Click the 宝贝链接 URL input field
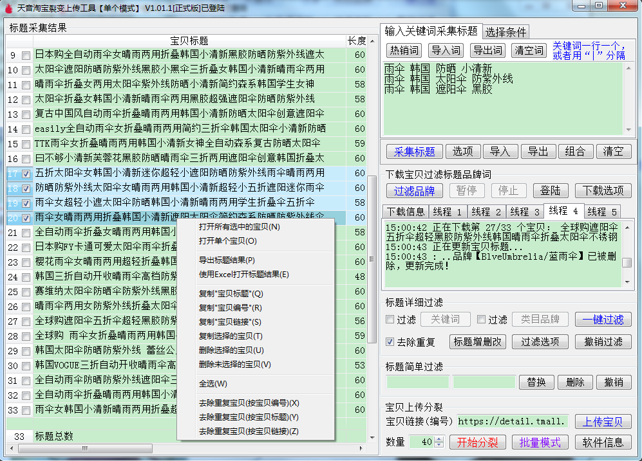642x461 pixels. [x=513, y=422]
